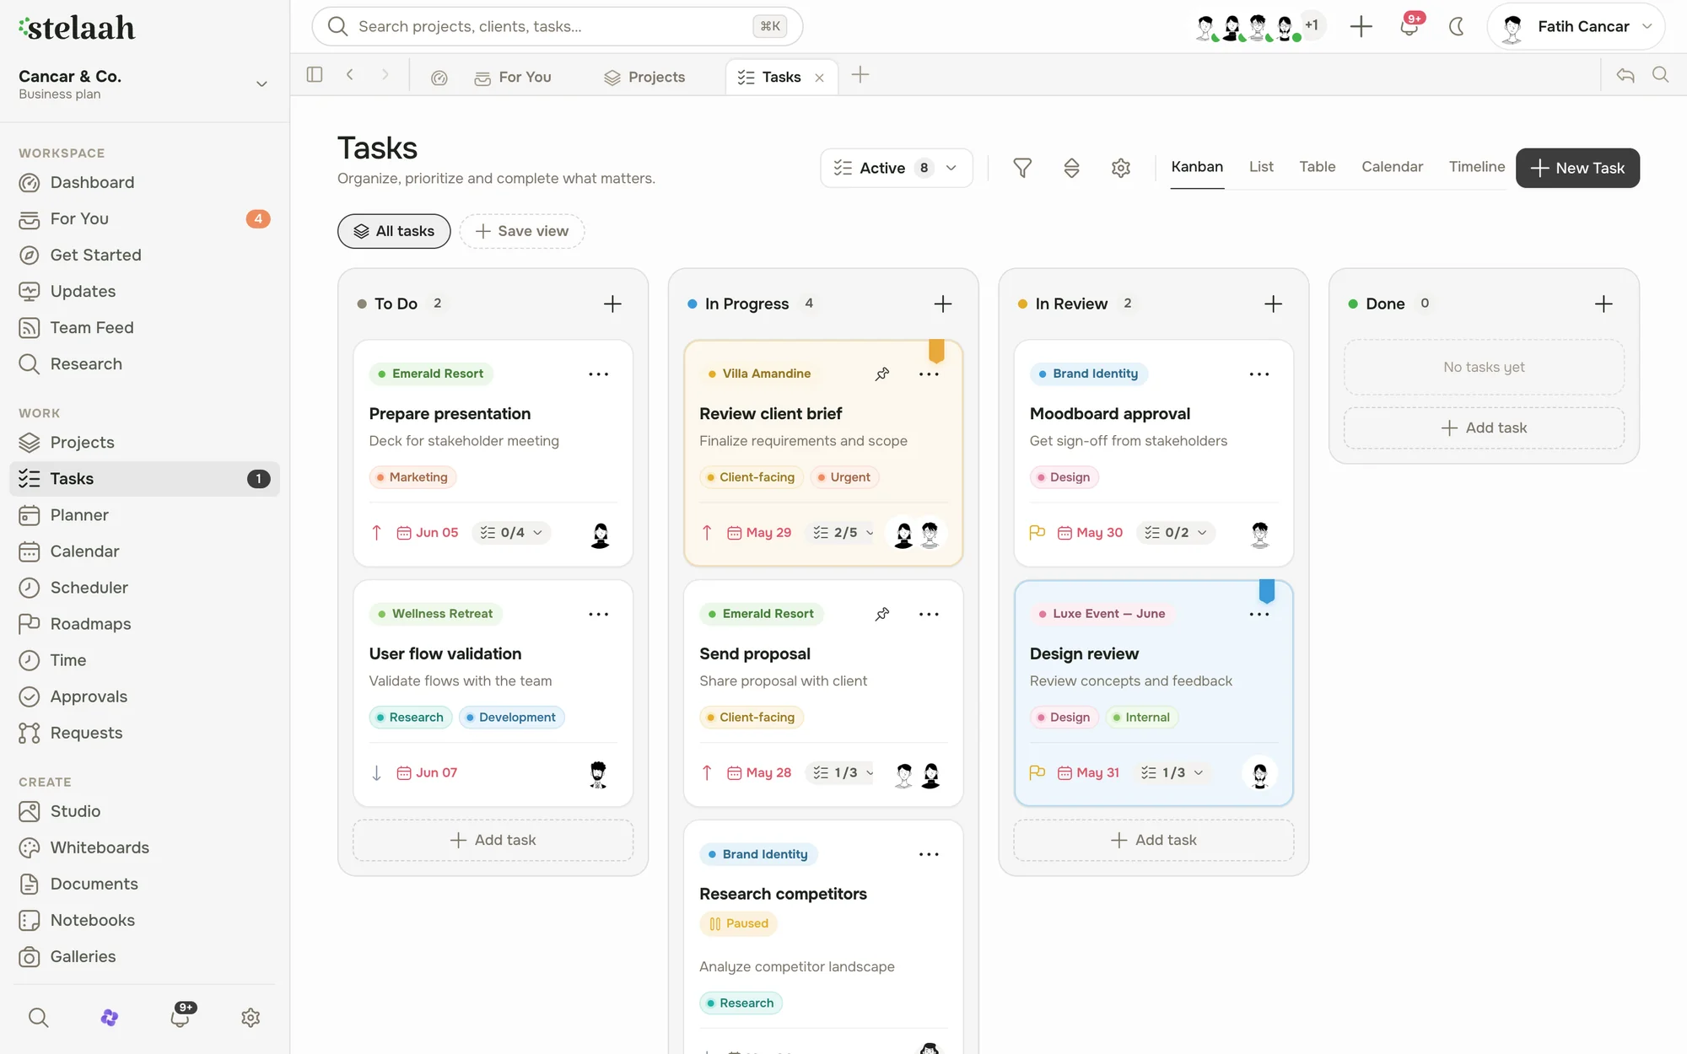This screenshot has width=1687, height=1054.
Task: Click the Jun 05 due date
Action: point(428,533)
